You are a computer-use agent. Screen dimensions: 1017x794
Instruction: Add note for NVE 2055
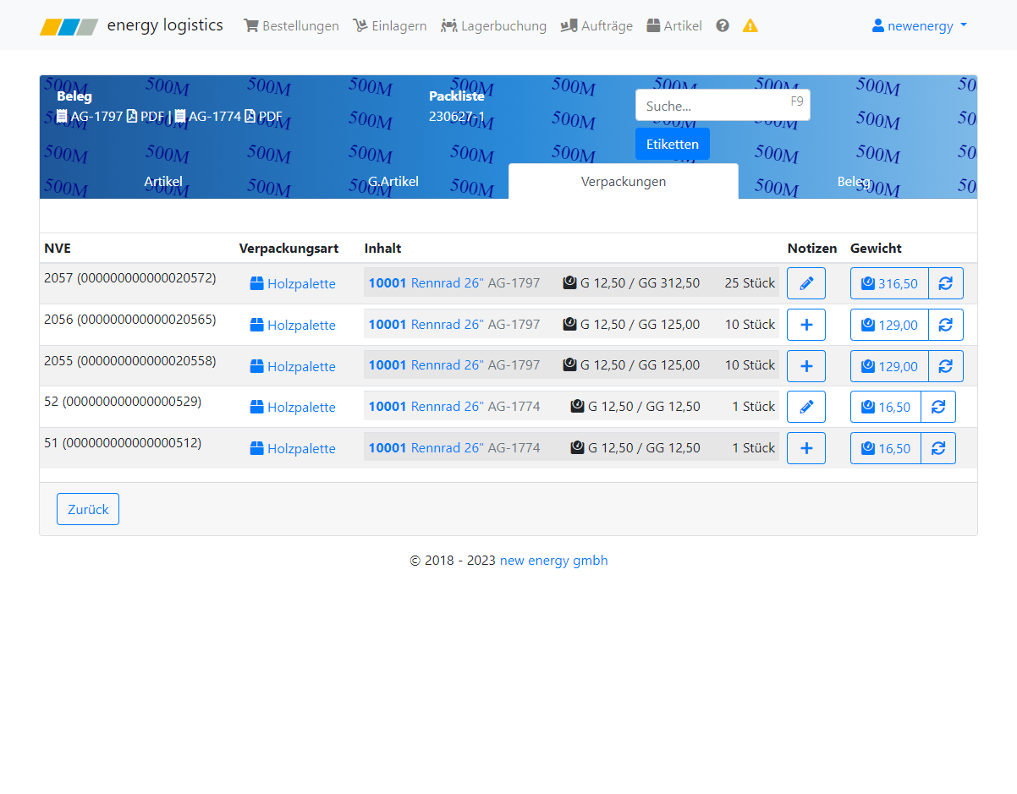[x=806, y=366]
